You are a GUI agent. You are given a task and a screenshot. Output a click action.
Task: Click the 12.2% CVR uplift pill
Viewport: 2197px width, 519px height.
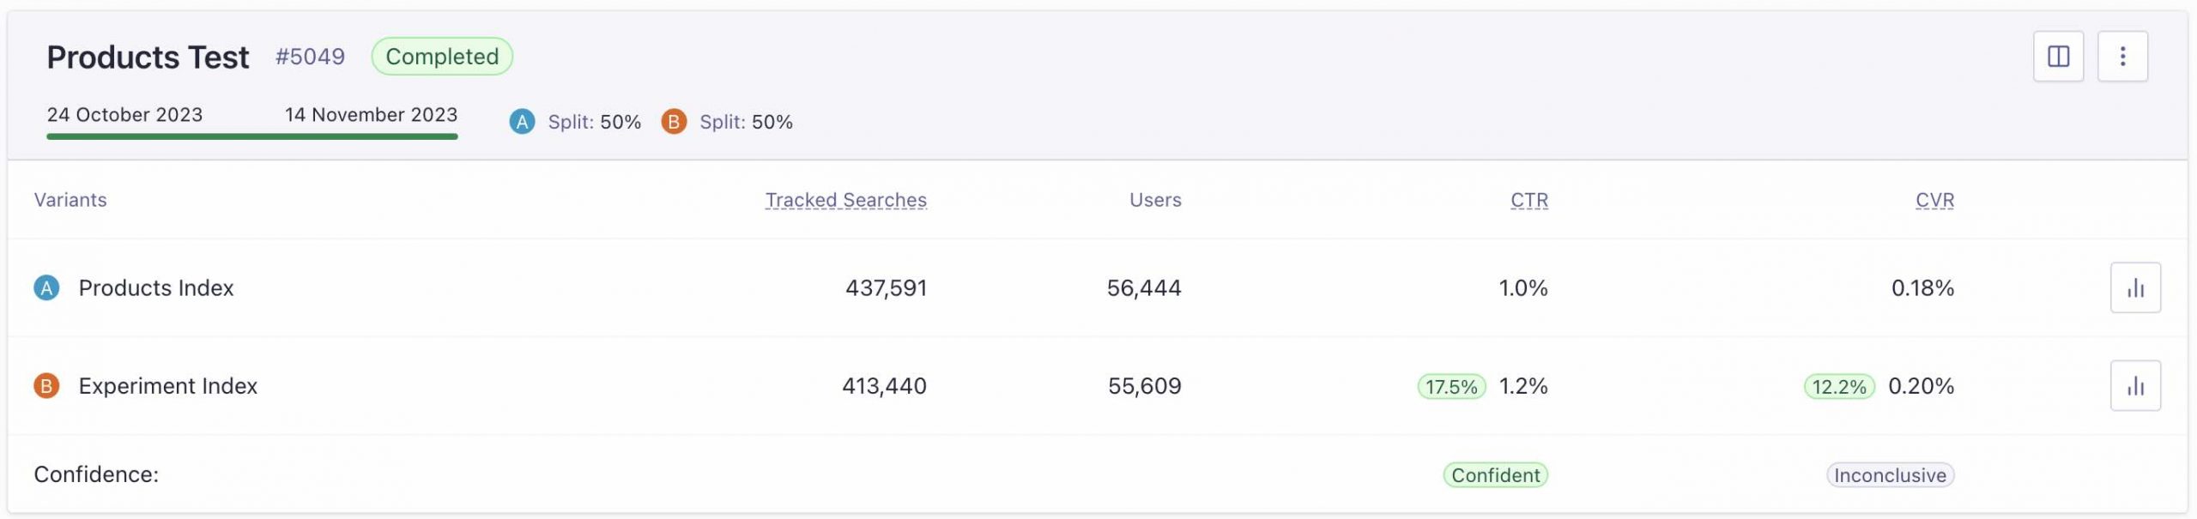[1837, 385]
